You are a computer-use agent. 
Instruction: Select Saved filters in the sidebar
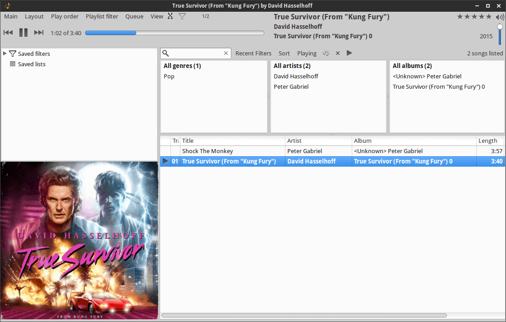34,54
